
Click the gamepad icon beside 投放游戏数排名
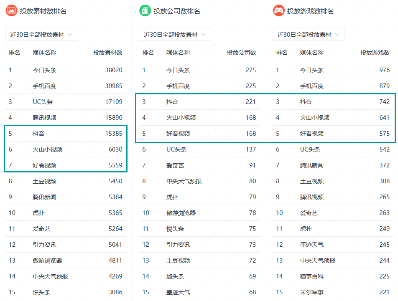coord(279,10)
